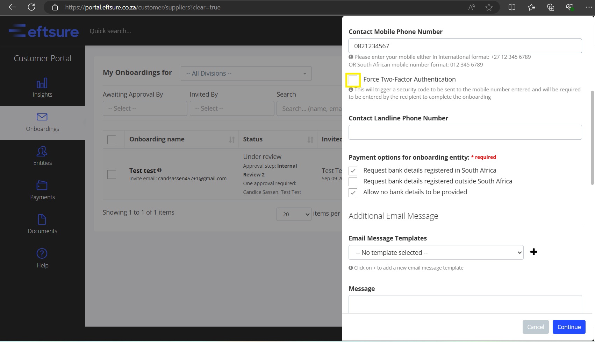Image resolution: width=595 pixels, height=342 pixels.
Task: Change items per page dropdown
Action: click(294, 214)
